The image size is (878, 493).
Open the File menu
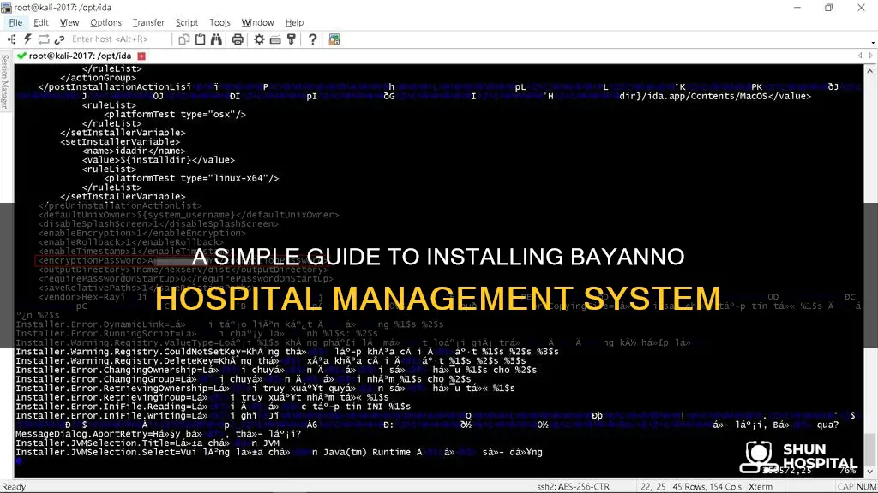[x=15, y=22]
